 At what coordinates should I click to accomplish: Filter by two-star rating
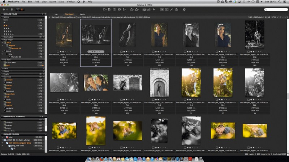point(5,26)
